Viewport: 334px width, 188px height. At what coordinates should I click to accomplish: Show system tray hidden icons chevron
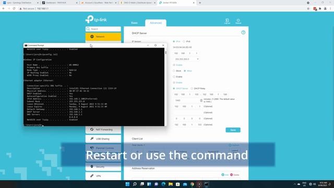[294, 184]
